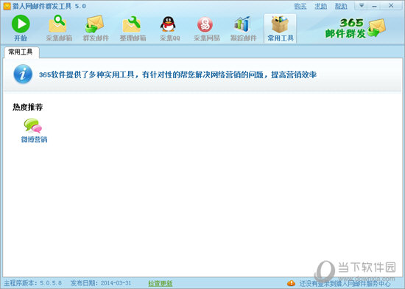405x289 pixels.
Task: Click the 发布日期: 2014-03-31 text
Action: [101, 283]
